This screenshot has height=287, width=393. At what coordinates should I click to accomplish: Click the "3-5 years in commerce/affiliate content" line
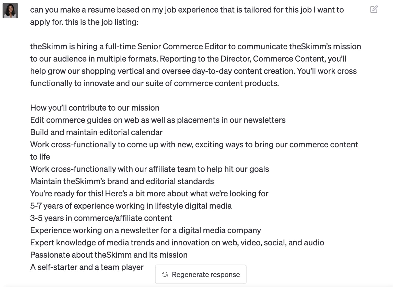[101, 218]
